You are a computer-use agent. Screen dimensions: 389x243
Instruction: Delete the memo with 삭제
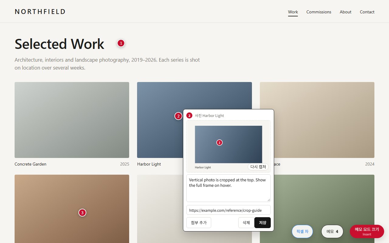pyautogui.click(x=246, y=223)
